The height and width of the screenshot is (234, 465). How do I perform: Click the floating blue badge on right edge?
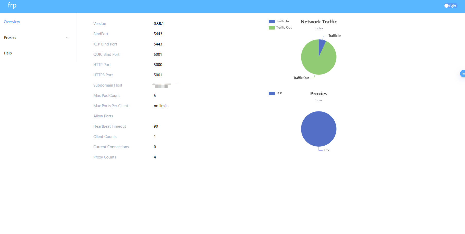tap(462, 74)
